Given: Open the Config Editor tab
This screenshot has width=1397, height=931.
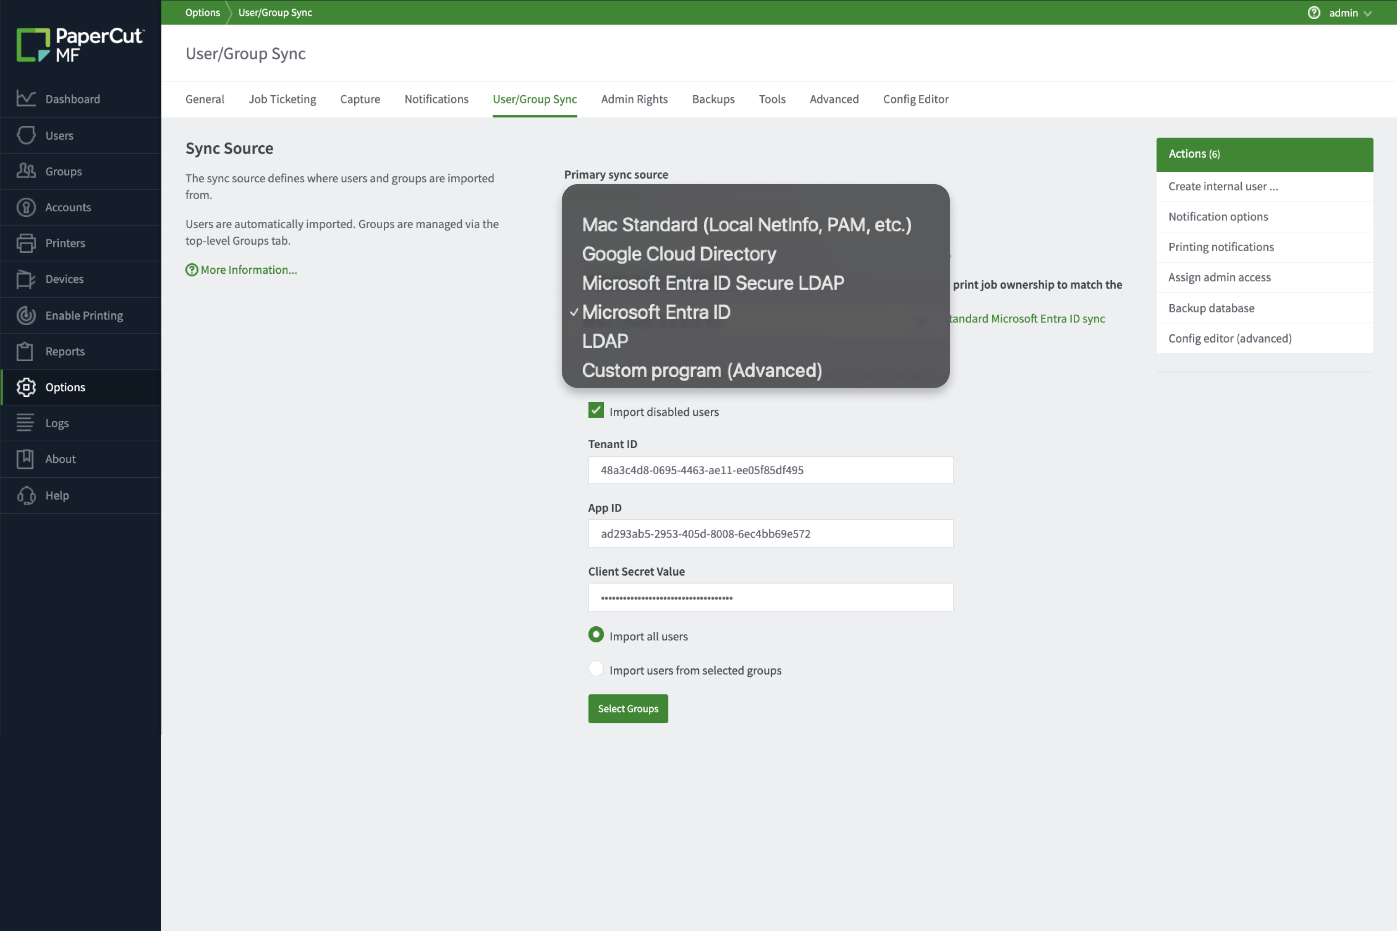Looking at the screenshot, I should coord(914,99).
